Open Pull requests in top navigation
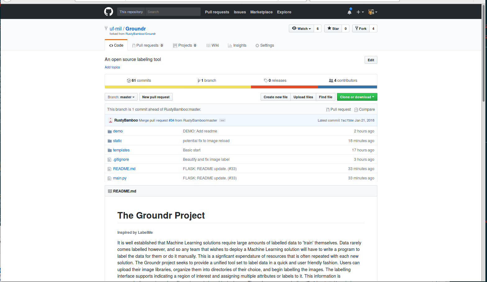This screenshot has height=282, width=487. pos(217,12)
